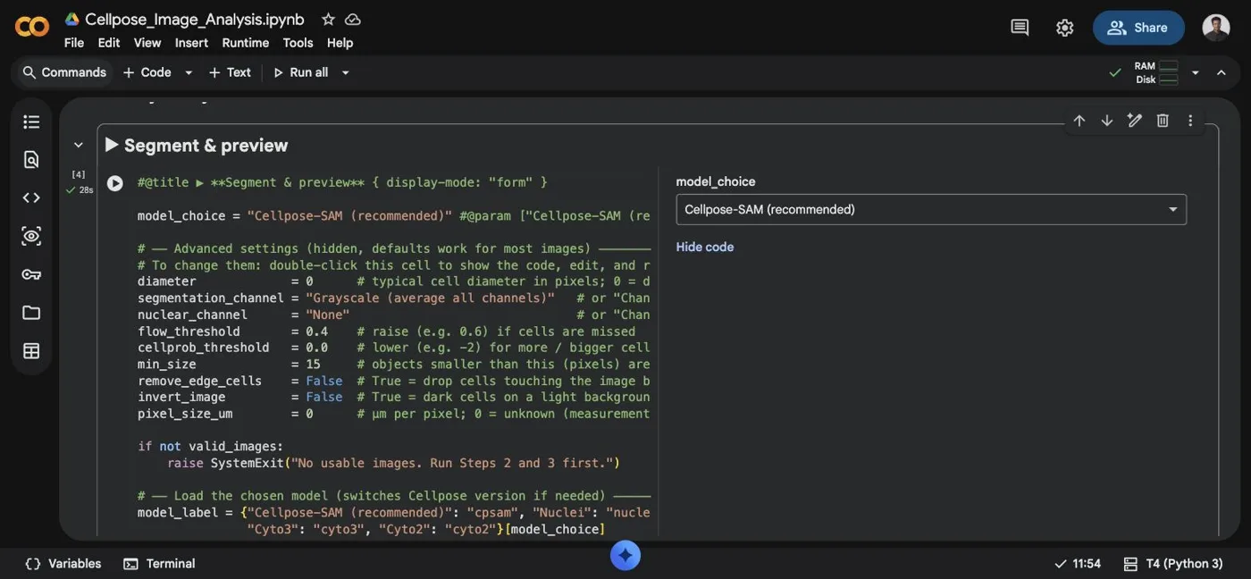Click the segmentation_channel code line
This screenshot has height=579, width=1251.
pos(394,298)
